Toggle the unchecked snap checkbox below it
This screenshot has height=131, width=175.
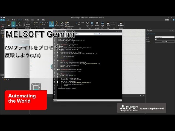[x=24, y=26]
